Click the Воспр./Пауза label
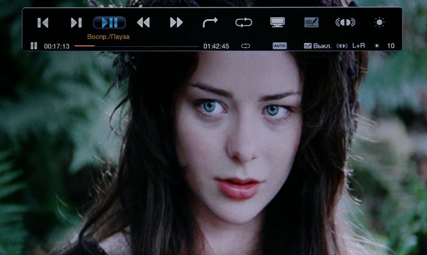Image resolution: width=427 pixels, height=255 pixels. (108, 37)
